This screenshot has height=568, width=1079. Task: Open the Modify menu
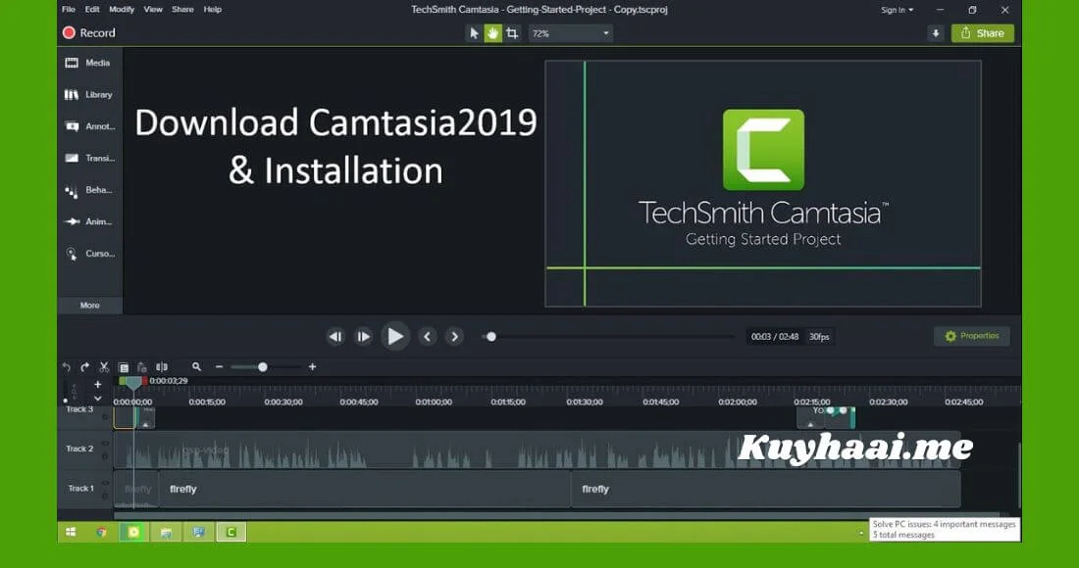(122, 10)
